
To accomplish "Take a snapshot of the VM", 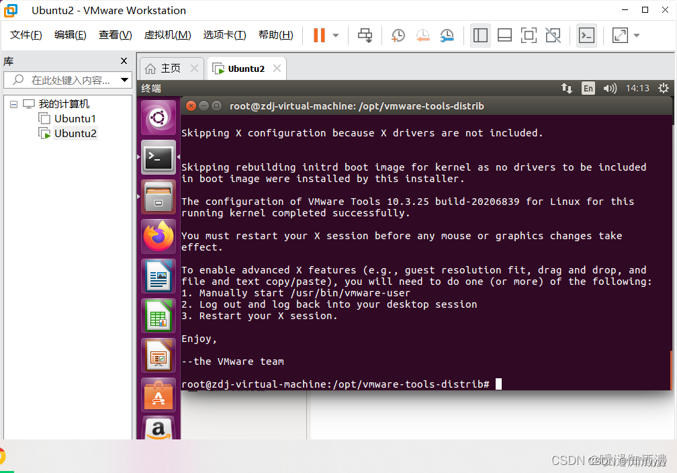I will 398,36.
